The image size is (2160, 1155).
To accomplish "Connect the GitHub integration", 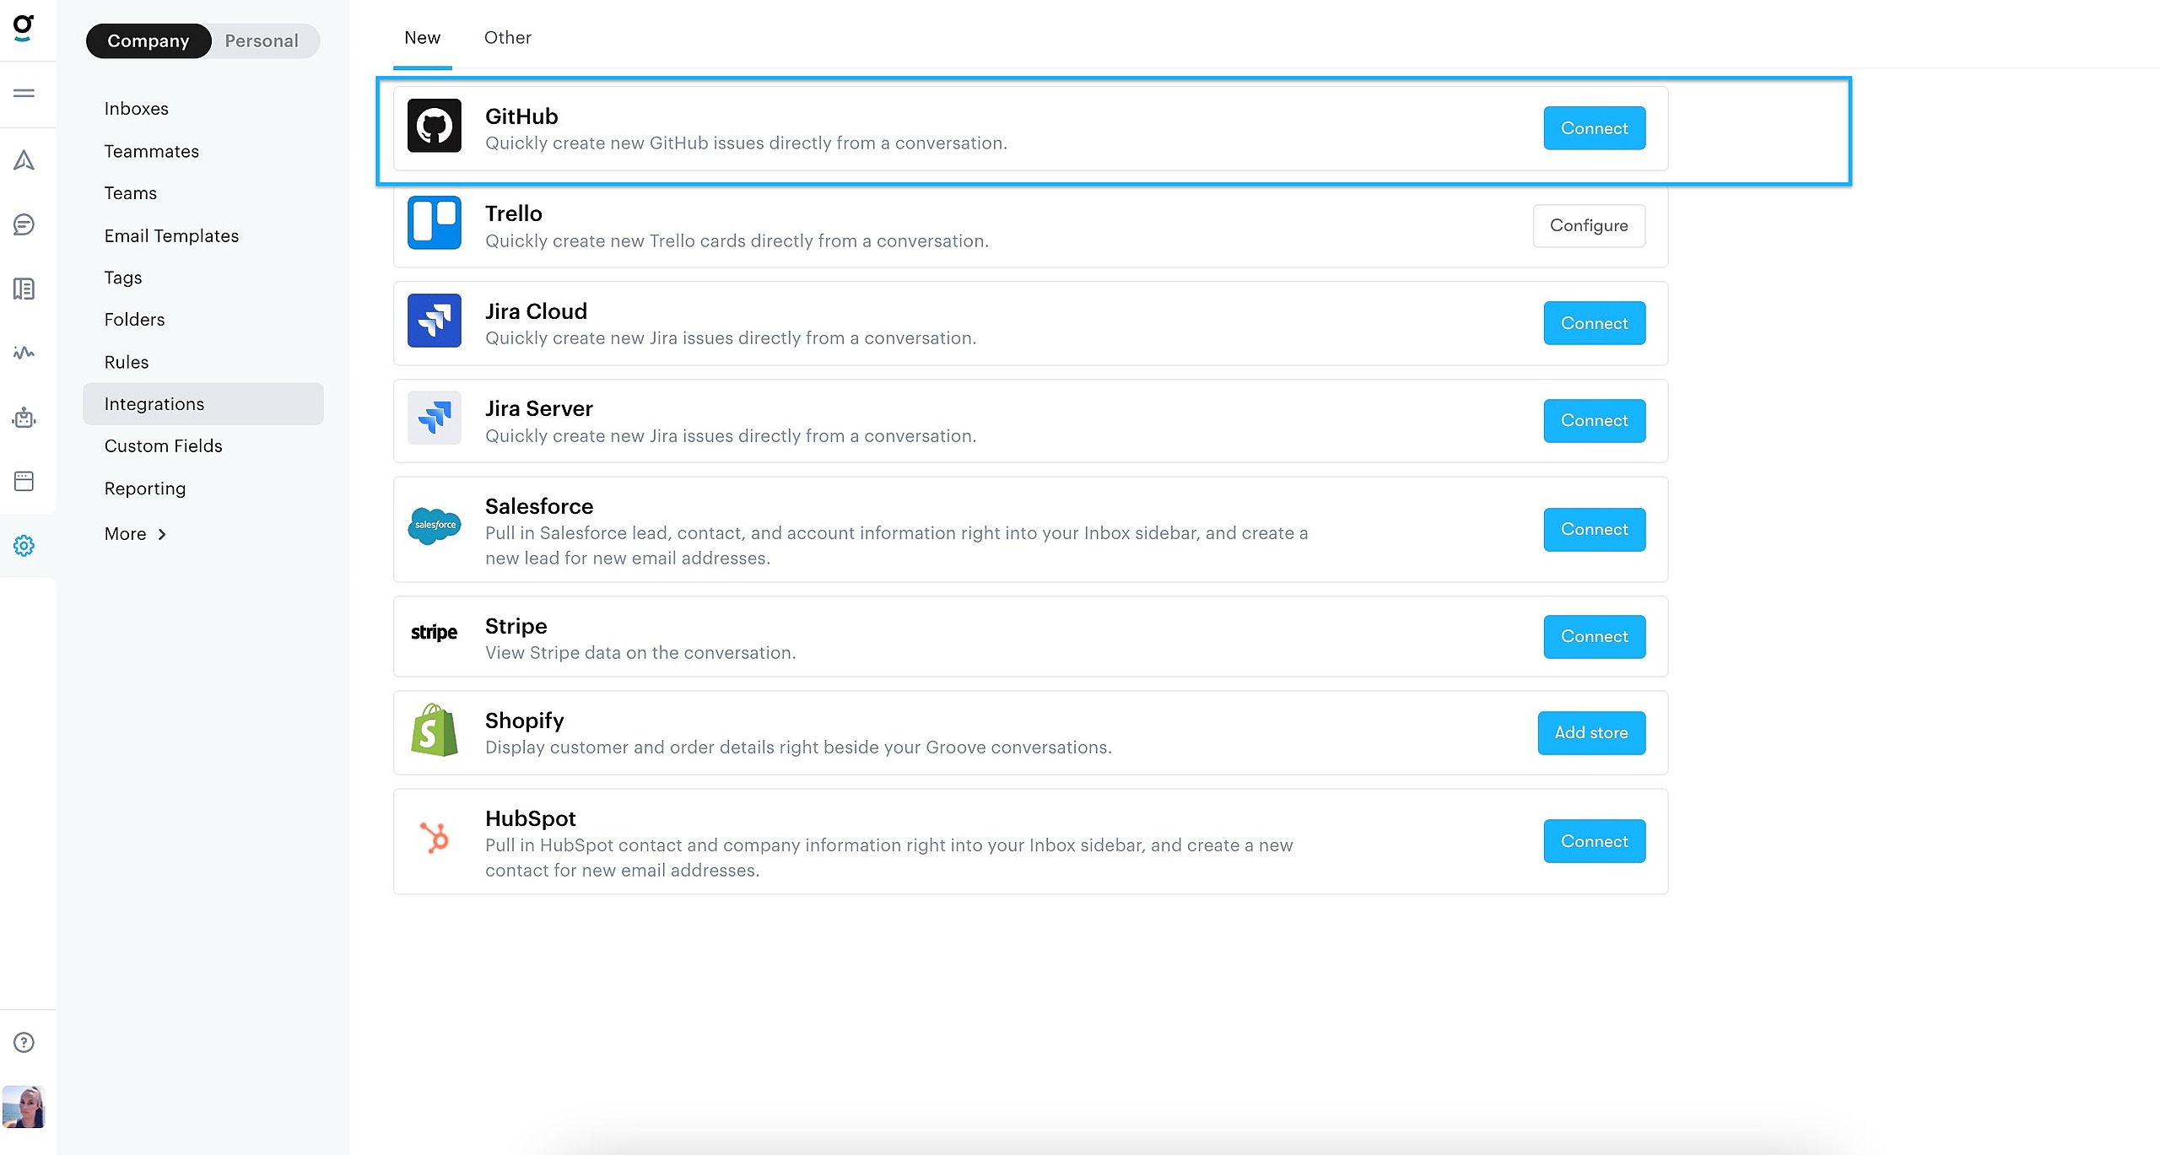I will [x=1595, y=128].
